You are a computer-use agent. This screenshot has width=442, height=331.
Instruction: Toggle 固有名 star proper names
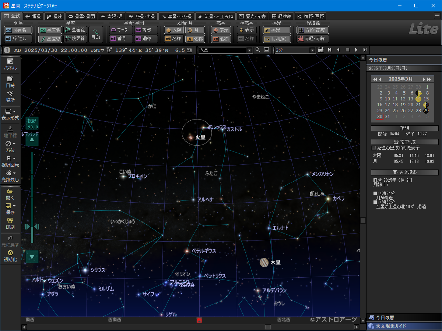click(x=18, y=30)
